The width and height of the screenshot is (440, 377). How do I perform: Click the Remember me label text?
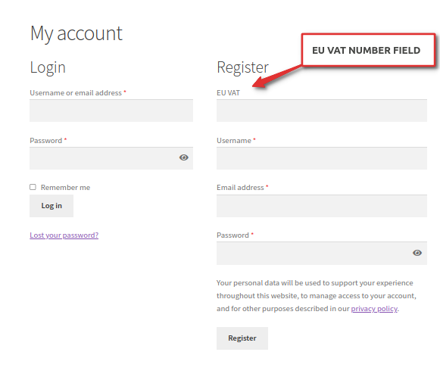65,188
